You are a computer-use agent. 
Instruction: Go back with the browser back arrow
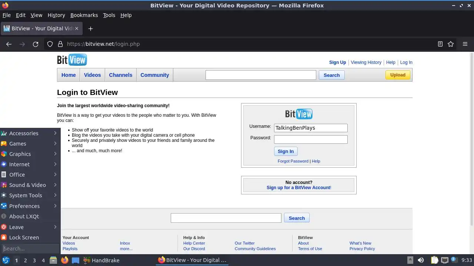tap(9, 44)
